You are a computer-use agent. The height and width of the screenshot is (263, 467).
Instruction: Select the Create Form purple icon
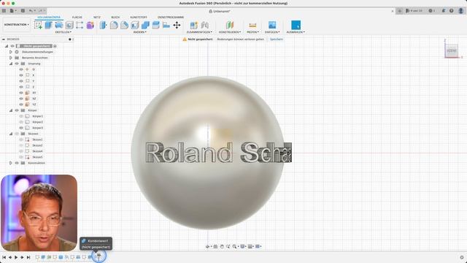pos(90,25)
